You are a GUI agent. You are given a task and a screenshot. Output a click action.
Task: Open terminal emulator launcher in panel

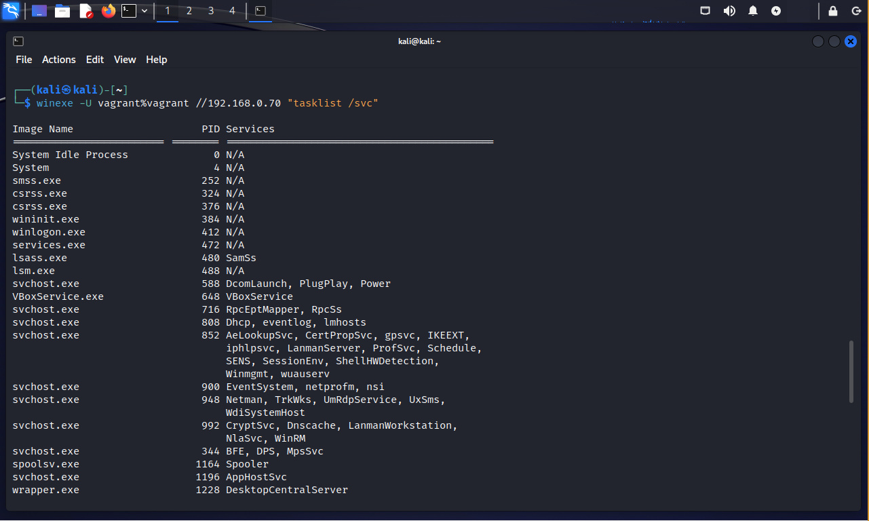pos(129,11)
